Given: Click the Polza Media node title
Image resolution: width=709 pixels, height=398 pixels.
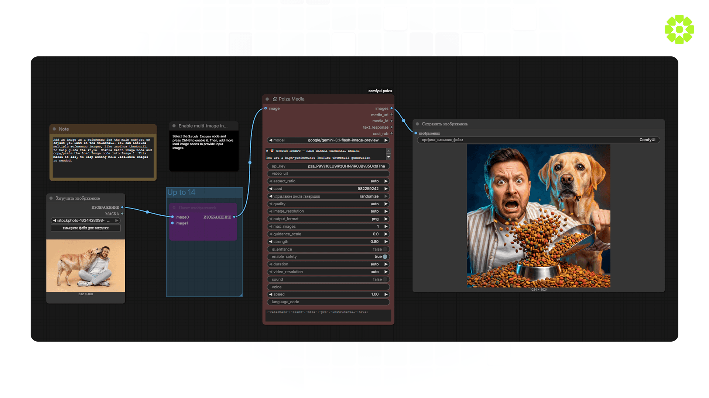Looking at the screenshot, I should click(x=291, y=99).
